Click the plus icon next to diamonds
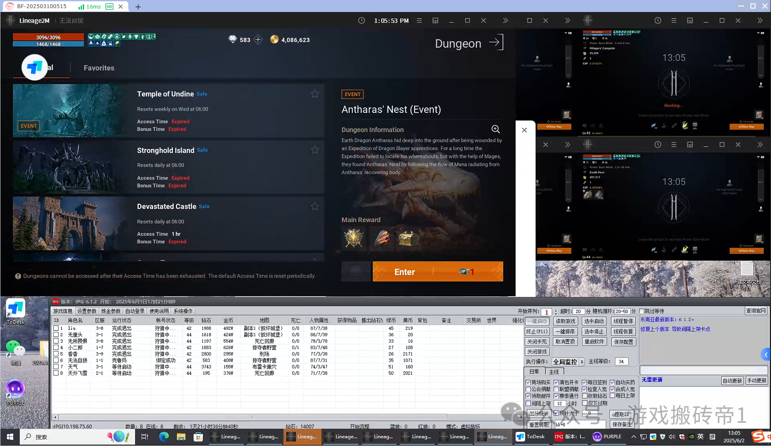The image size is (771, 446). pyautogui.click(x=258, y=40)
